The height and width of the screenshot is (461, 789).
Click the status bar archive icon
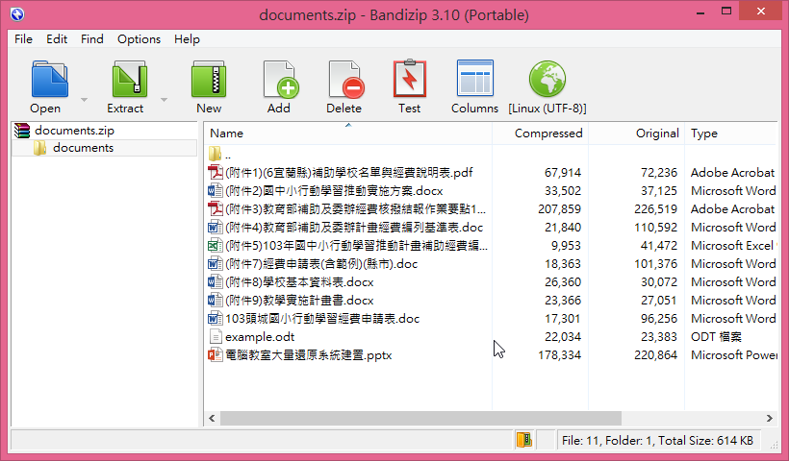click(x=524, y=440)
